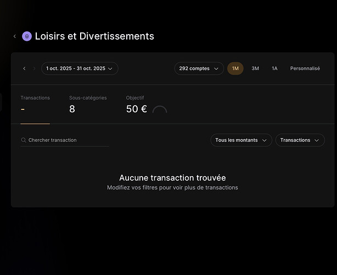Click the Objectif progress arc indicator
This screenshot has height=275, width=337.
pyautogui.click(x=160, y=110)
